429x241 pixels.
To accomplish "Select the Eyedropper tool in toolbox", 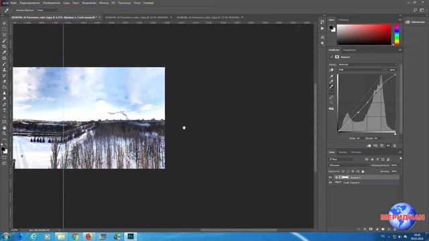I will (x=4, y=52).
